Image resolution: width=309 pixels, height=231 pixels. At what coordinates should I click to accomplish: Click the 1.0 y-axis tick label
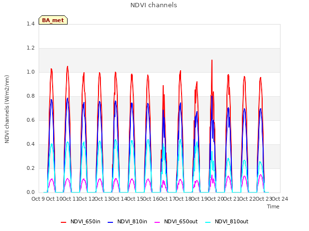[x=30, y=72]
